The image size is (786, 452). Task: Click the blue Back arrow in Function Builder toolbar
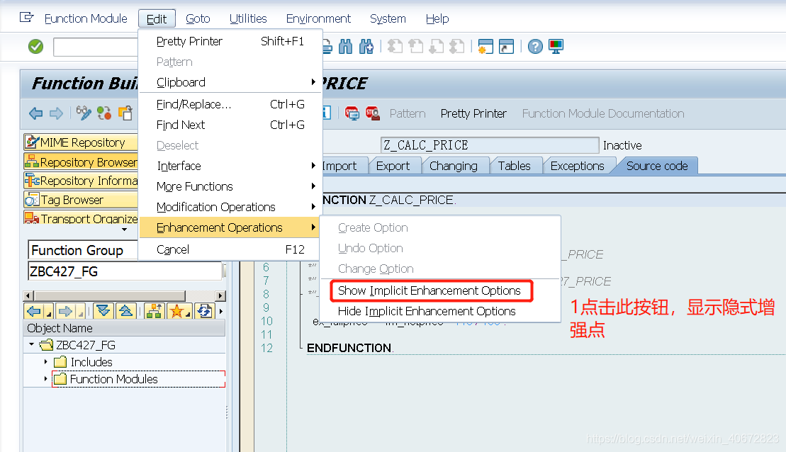[x=35, y=113]
